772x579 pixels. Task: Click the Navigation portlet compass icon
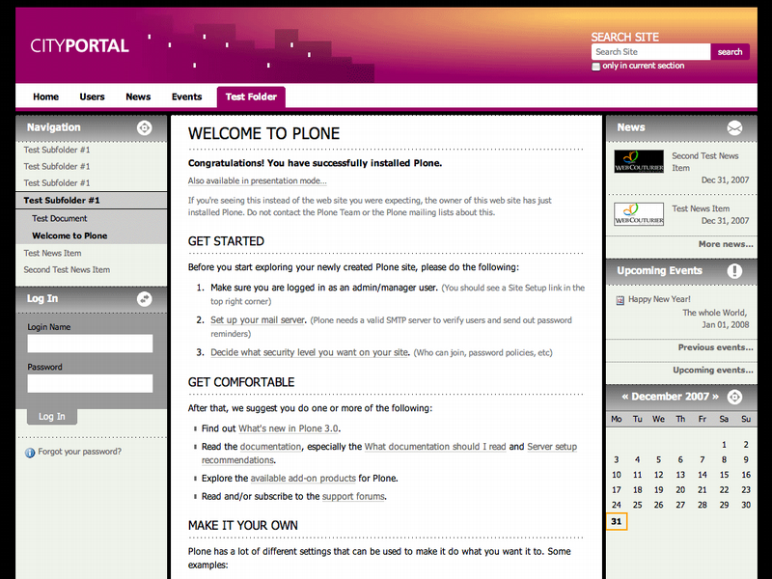click(144, 127)
